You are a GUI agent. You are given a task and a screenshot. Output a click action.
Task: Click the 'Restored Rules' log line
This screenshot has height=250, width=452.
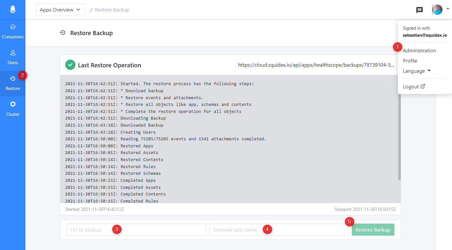coord(110,166)
